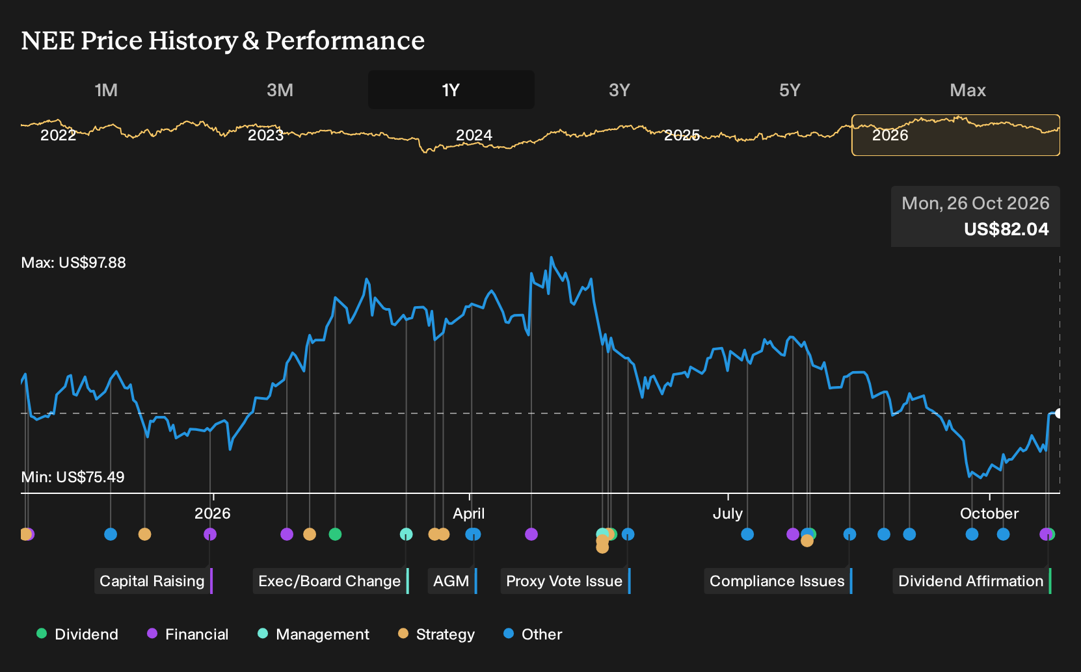Open the Proxy Vote Issue event label
1081x672 pixels.
point(565,581)
